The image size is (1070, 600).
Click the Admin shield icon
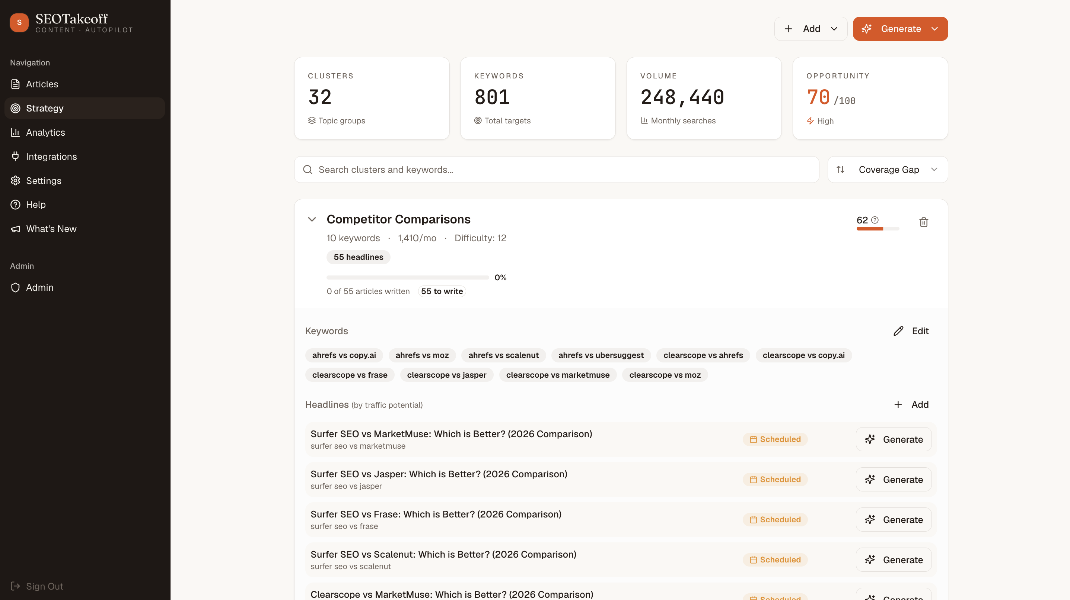click(x=15, y=287)
